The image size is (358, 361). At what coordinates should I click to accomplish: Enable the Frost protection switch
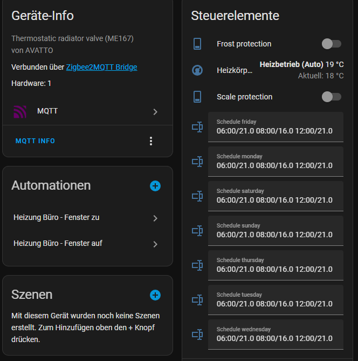pyautogui.click(x=331, y=44)
